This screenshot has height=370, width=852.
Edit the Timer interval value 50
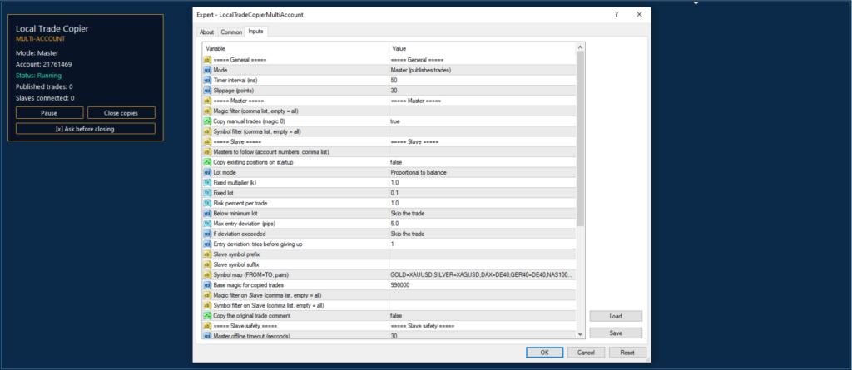point(482,81)
